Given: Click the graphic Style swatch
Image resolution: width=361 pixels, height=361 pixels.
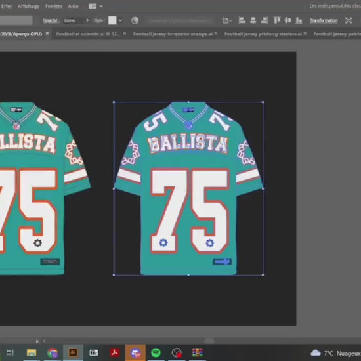Looking at the screenshot, I should pos(112,20).
